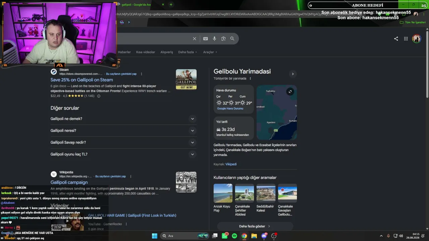Open the notifications bell in the tray
This screenshot has height=241, width=429.
coord(423,236)
